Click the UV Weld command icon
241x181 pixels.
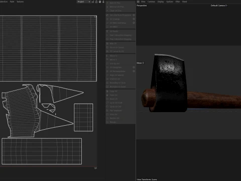(x=107, y=27)
